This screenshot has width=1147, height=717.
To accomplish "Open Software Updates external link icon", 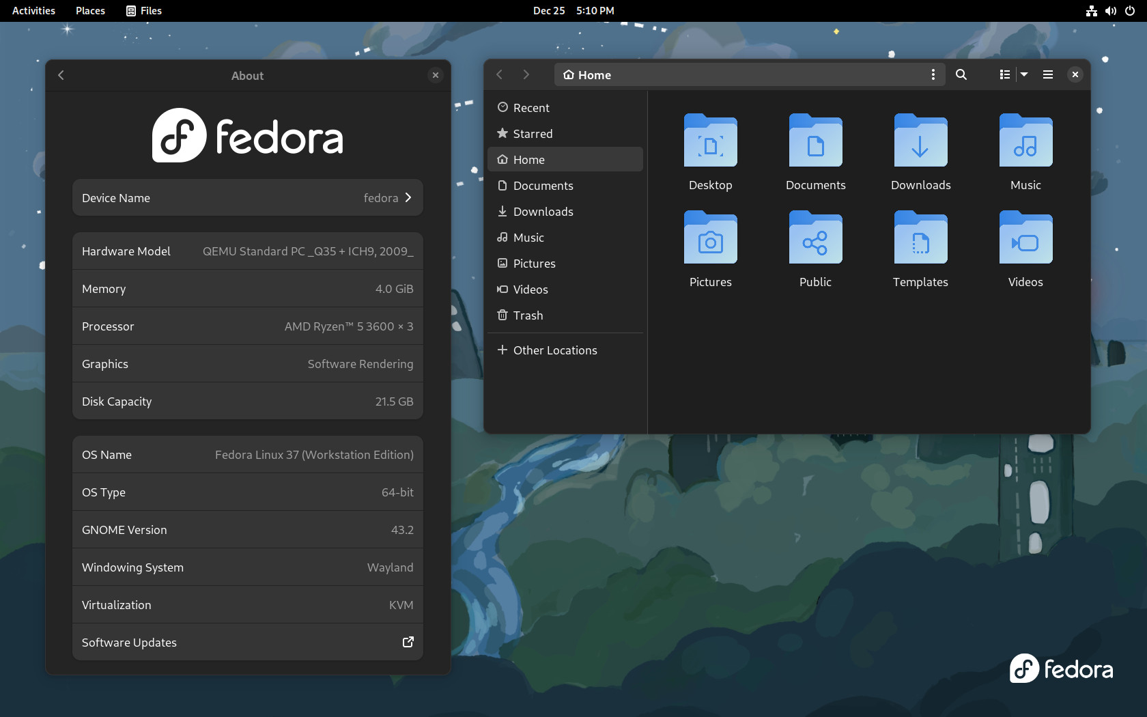I will point(408,642).
